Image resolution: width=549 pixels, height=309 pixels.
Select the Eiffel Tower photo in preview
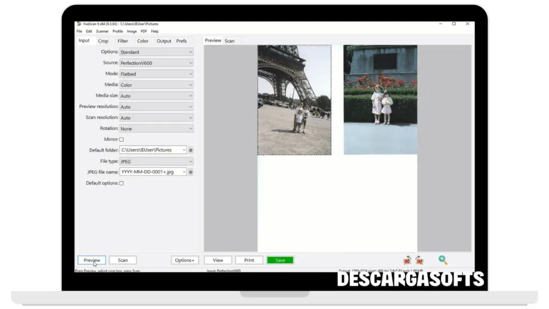[294, 100]
